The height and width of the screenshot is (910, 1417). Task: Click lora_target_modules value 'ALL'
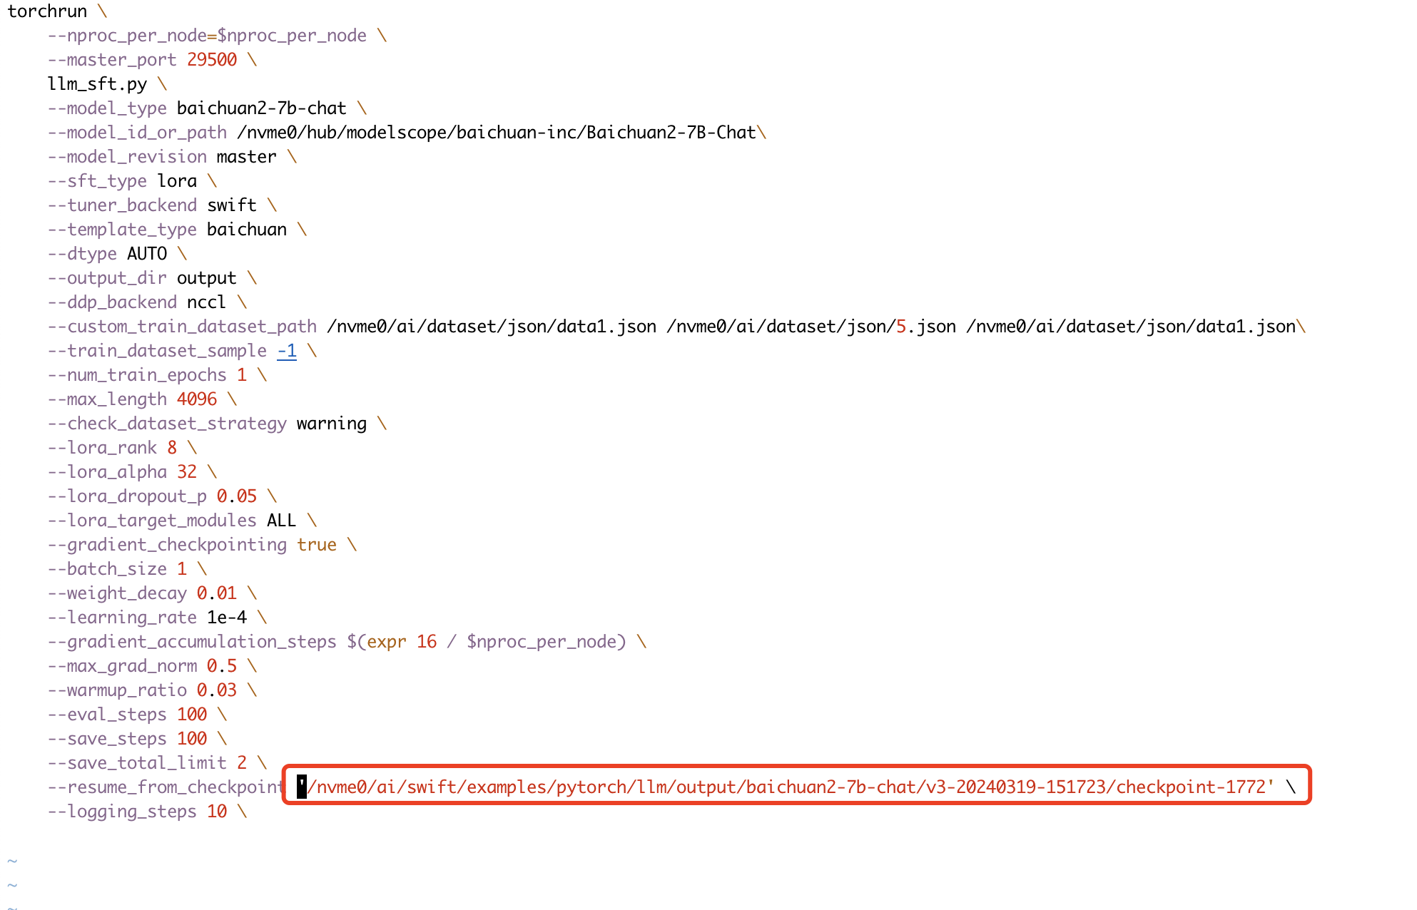pos(282,521)
